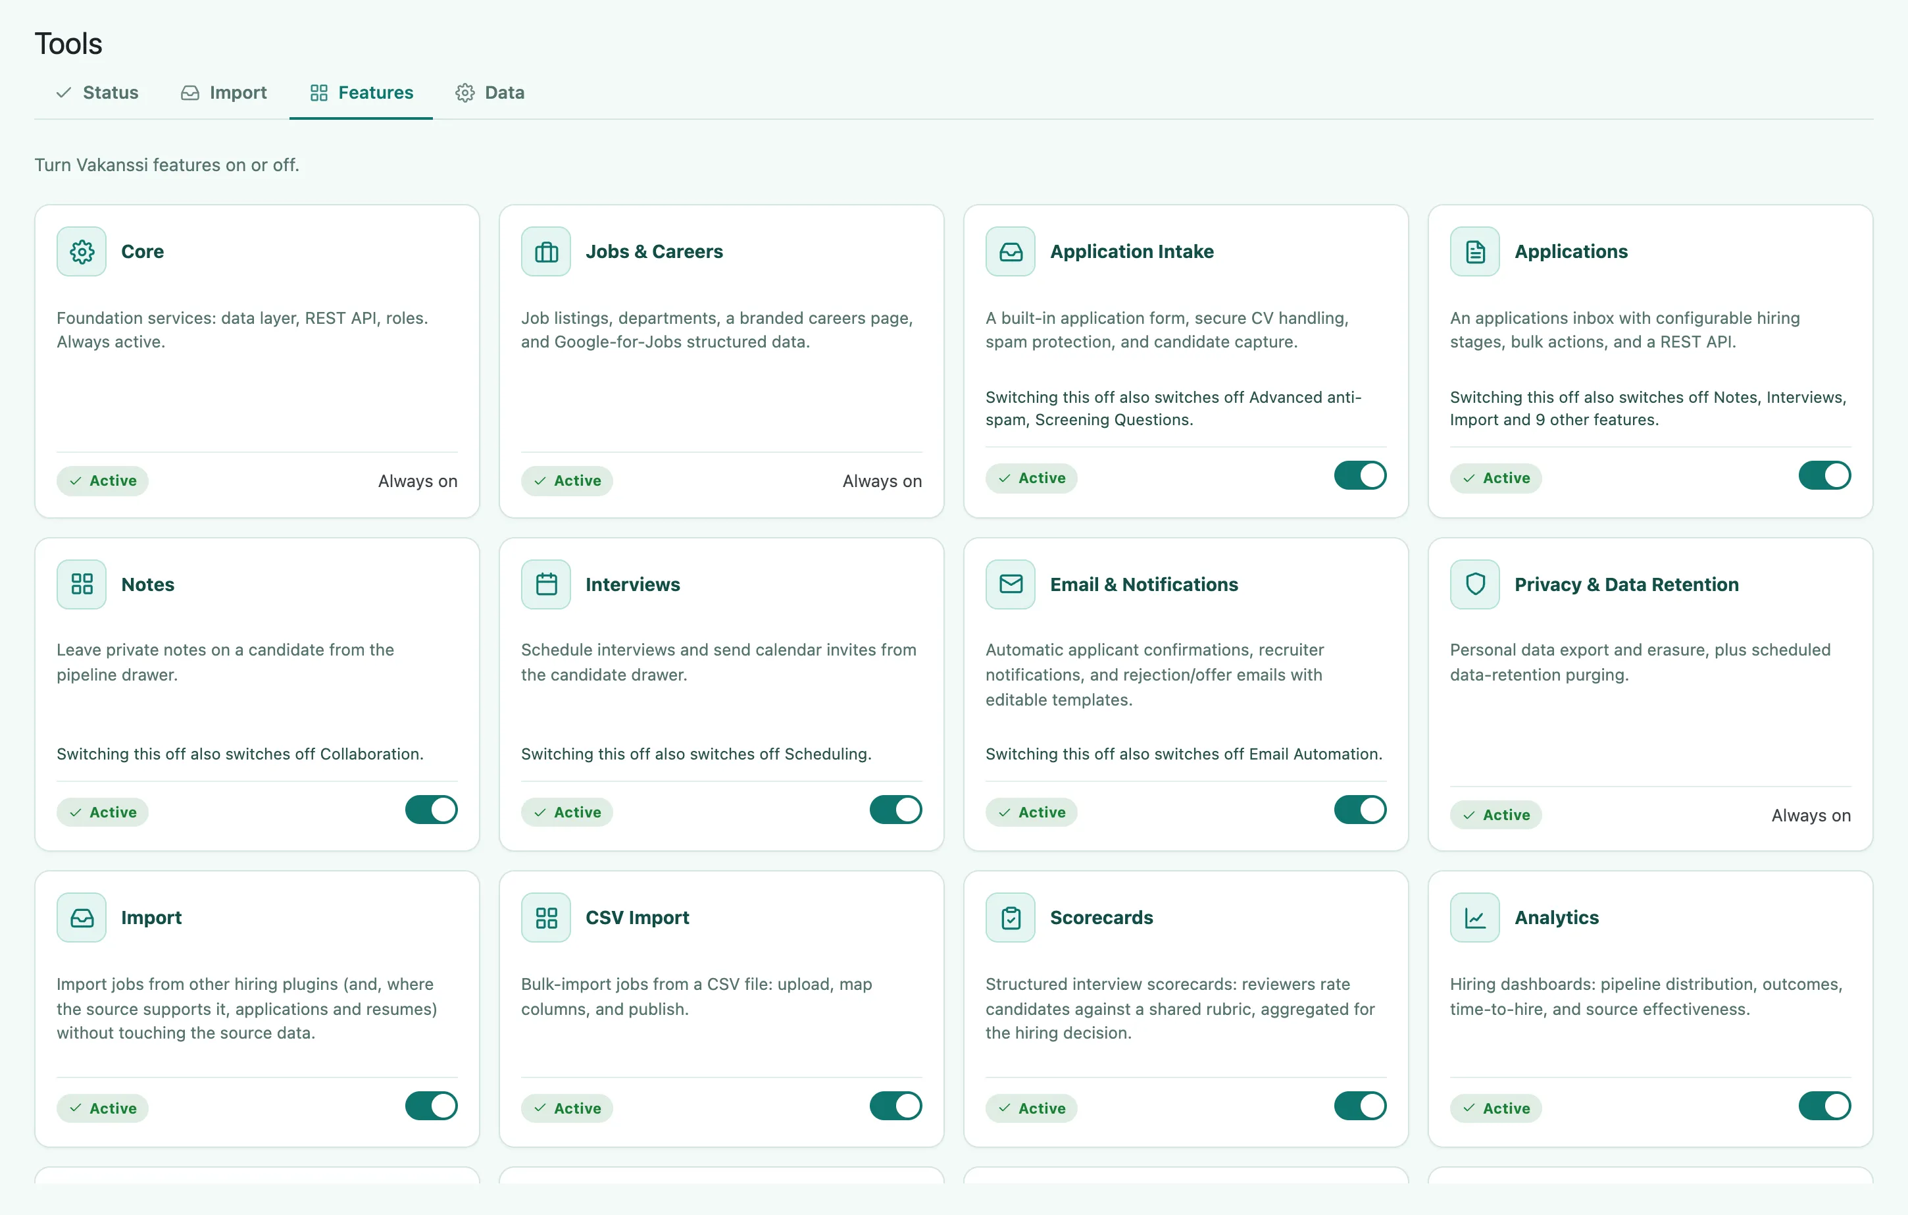Click Always on label in Core card
This screenshot has height=1215, width=1908.
pyautogui.click(x=418, y=481)
